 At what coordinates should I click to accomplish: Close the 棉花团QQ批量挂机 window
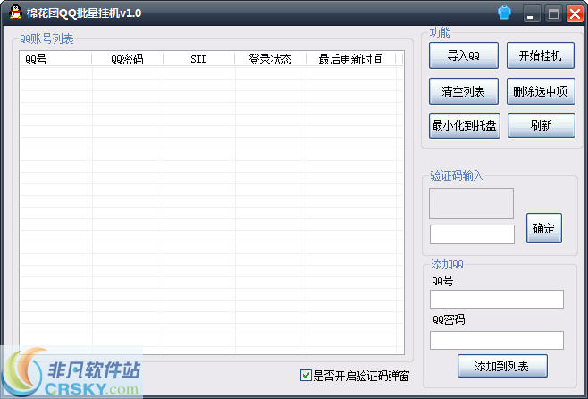575,14
